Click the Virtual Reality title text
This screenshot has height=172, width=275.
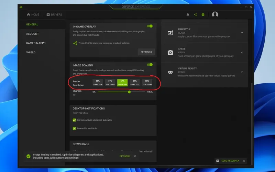pyautogui.click(x=187, y=68)
